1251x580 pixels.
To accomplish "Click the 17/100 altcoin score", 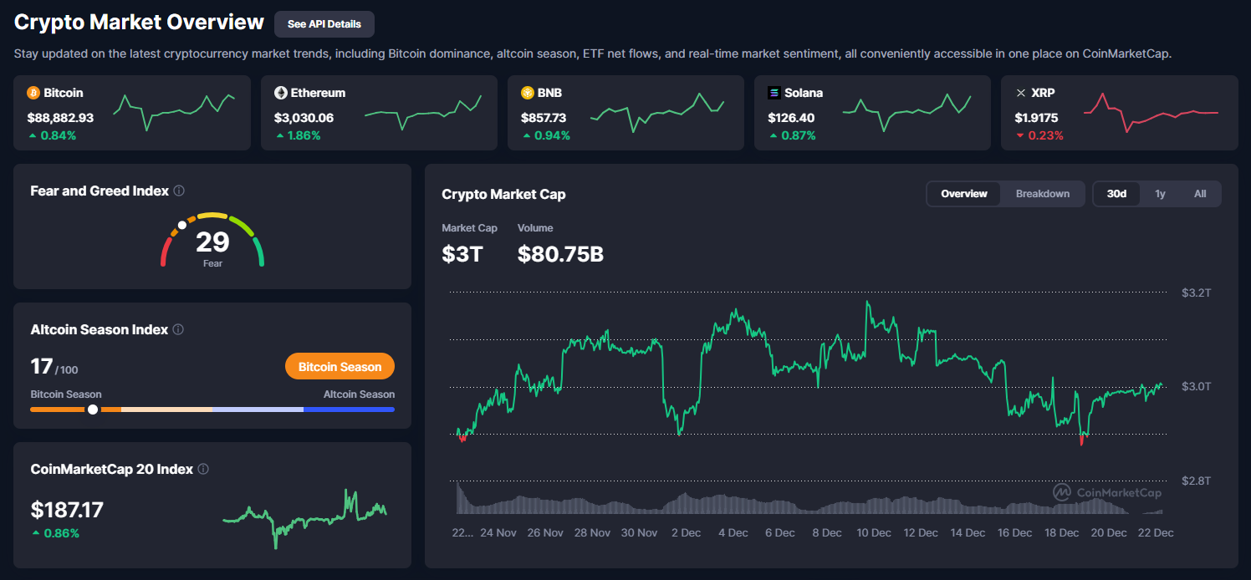I will click(x=54, y=367).
